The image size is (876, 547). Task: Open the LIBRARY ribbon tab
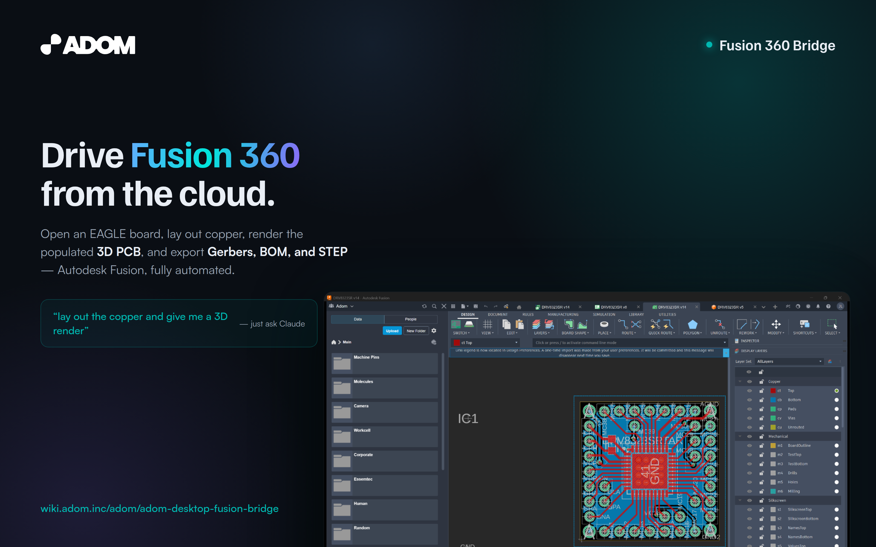(636, 315)
